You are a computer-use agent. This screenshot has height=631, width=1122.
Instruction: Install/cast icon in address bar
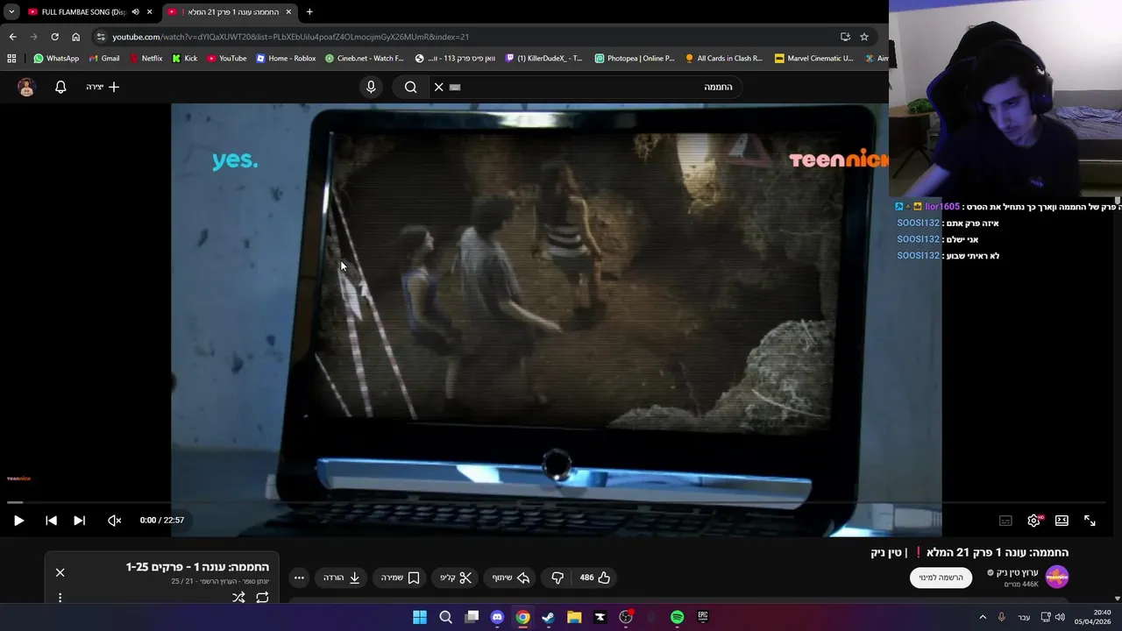(845, 37)
